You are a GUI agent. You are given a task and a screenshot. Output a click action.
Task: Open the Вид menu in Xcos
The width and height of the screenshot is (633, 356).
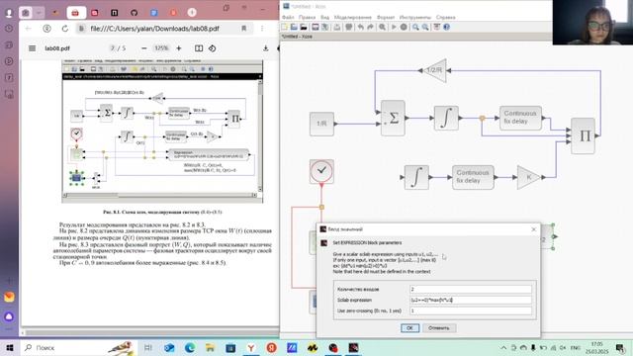[325, 18]
